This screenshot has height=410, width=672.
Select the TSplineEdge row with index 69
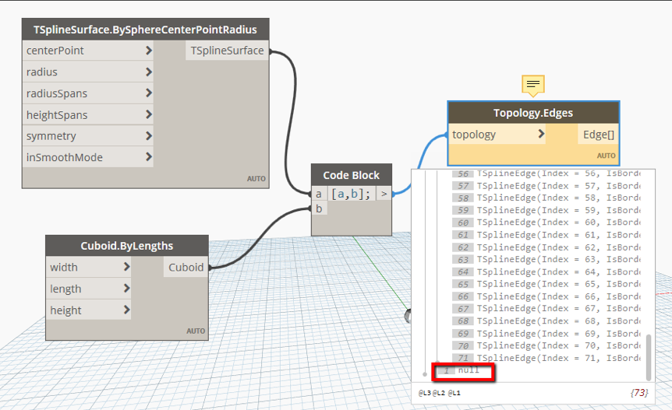pos(546,334)
